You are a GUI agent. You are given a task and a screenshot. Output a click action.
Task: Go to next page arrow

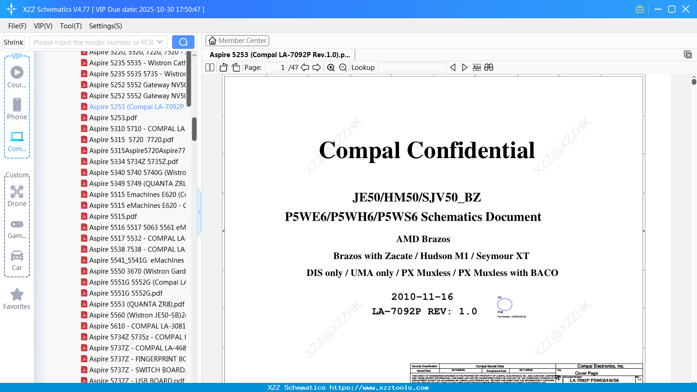(x=317, y=68)
